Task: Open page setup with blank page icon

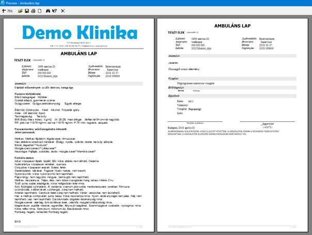Action: coord(40,11)
